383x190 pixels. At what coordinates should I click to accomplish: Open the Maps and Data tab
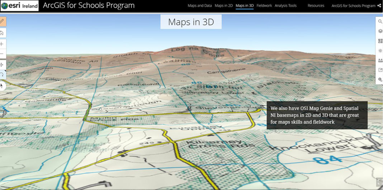pos(199,6)
